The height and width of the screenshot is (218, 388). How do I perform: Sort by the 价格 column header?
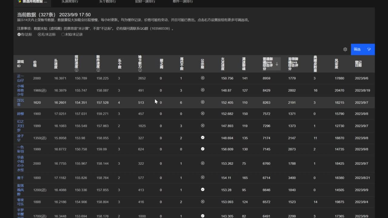[x=35, y=64]
